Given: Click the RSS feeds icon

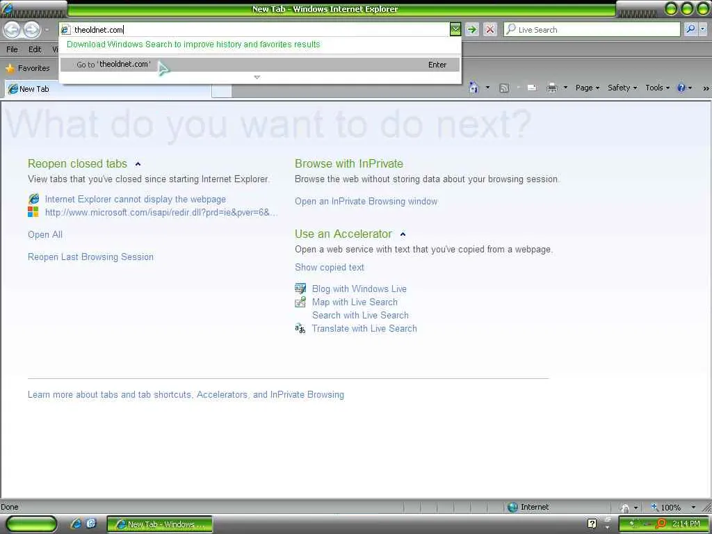Looking at the screenshot, I should pyautogui.click(x=503, y=88).
